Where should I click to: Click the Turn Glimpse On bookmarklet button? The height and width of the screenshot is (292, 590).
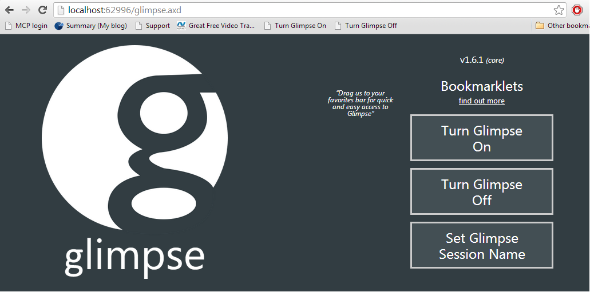[x=482, y=138]
